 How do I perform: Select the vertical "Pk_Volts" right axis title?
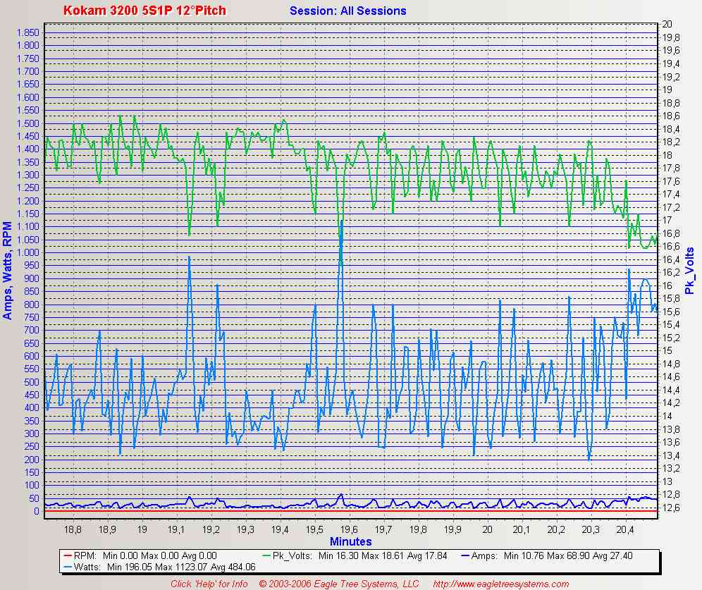689,271
